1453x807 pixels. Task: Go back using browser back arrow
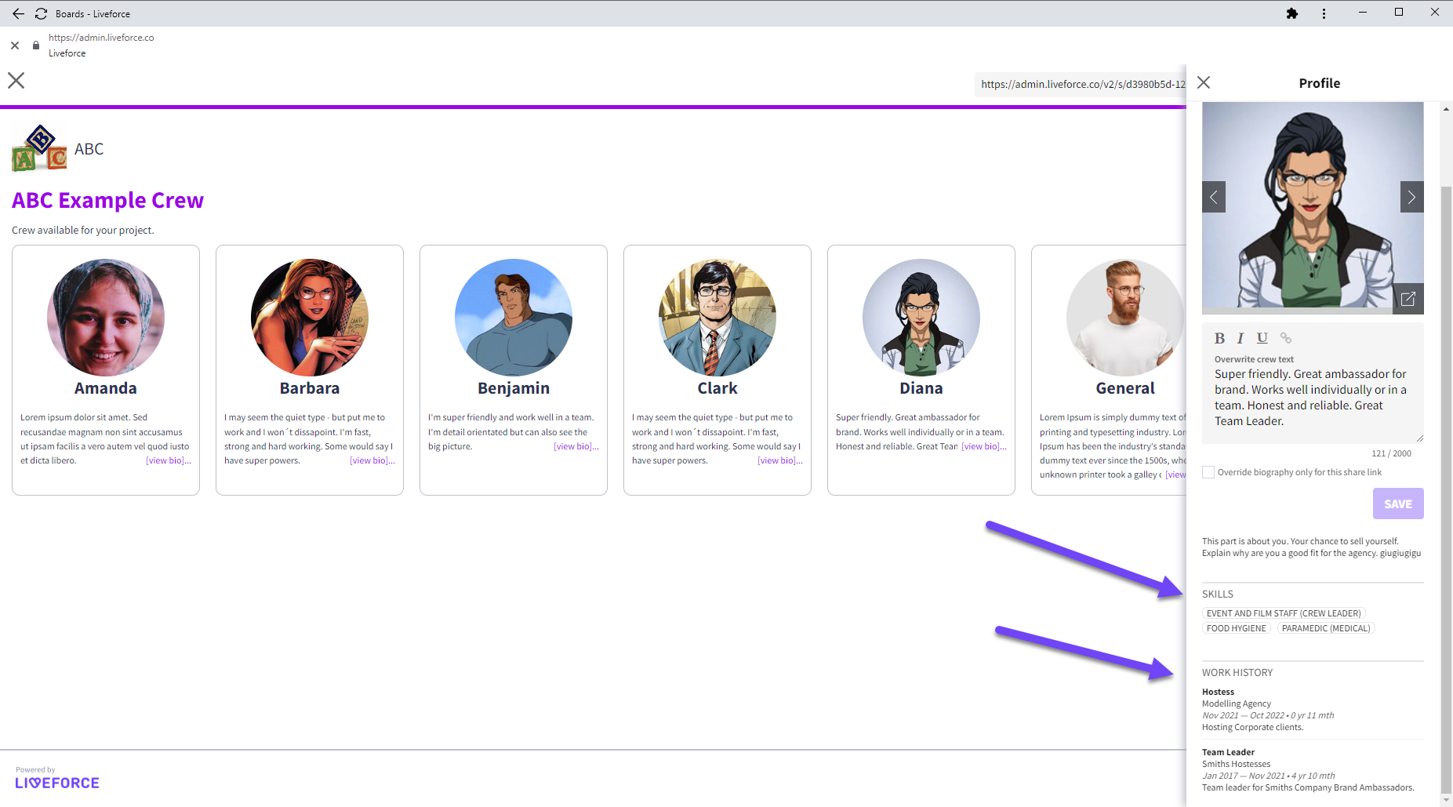[x=18, y=13]
